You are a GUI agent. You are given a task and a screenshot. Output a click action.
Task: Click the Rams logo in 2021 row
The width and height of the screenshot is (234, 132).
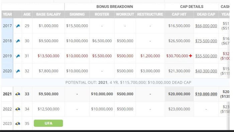click(x=18, y=94)
